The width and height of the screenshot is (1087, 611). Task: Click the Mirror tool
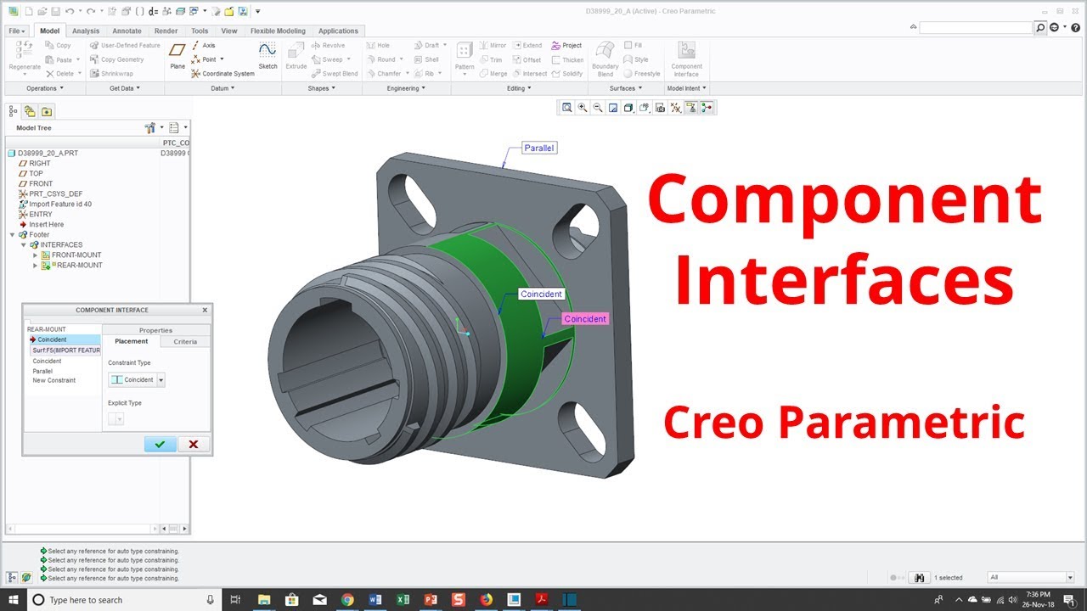(493, 46)
